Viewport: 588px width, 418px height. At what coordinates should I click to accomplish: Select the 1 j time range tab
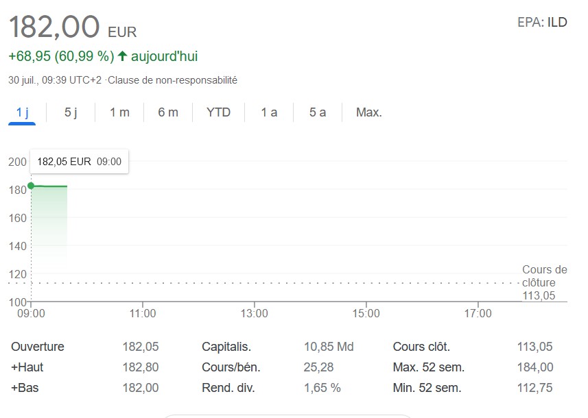click(23, 112)
